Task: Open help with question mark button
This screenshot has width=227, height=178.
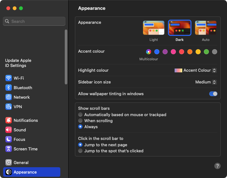Action: click(217, 166)
